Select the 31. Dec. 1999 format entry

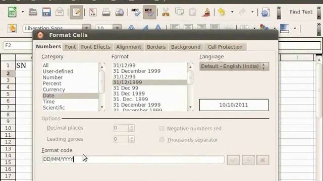click(149, 99)
